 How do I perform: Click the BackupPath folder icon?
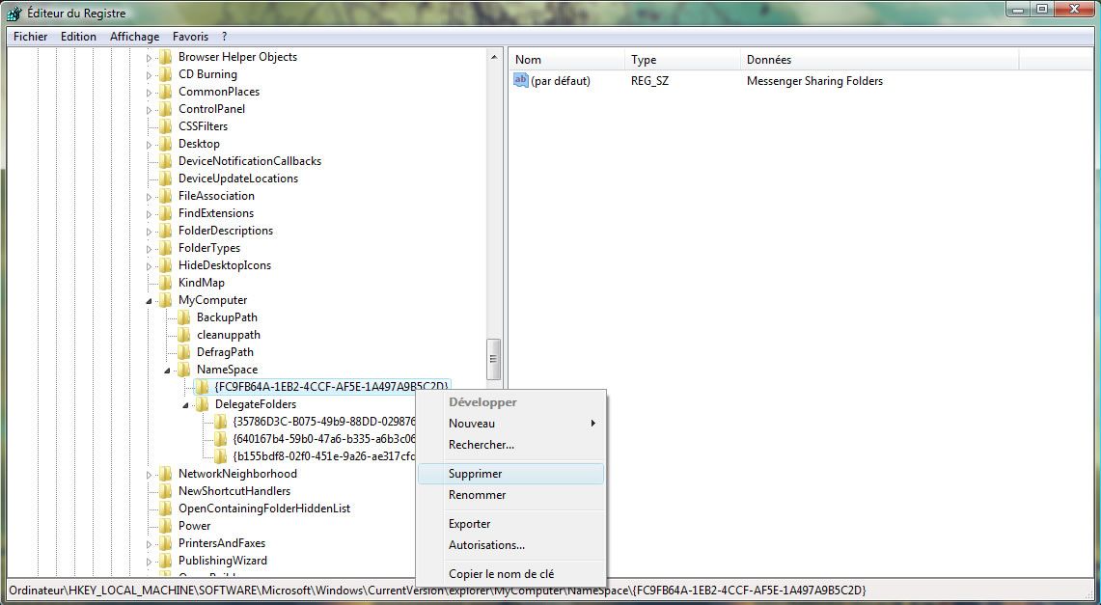click(x=184, y=317)
